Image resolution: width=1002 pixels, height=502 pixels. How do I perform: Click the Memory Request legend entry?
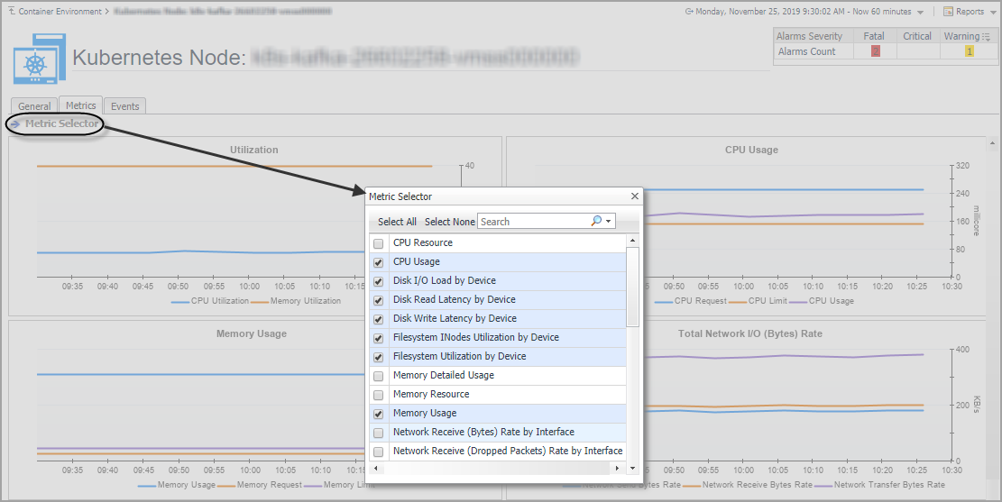tap(260, 485)
